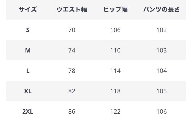The image size is (192, 120).
Task: Click pants length value 102
Action: pyautogui.click(x=162, y=30)
